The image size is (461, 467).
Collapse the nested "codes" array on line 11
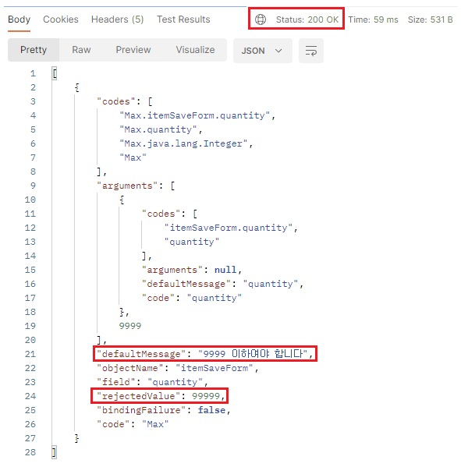tap(195, 214)
